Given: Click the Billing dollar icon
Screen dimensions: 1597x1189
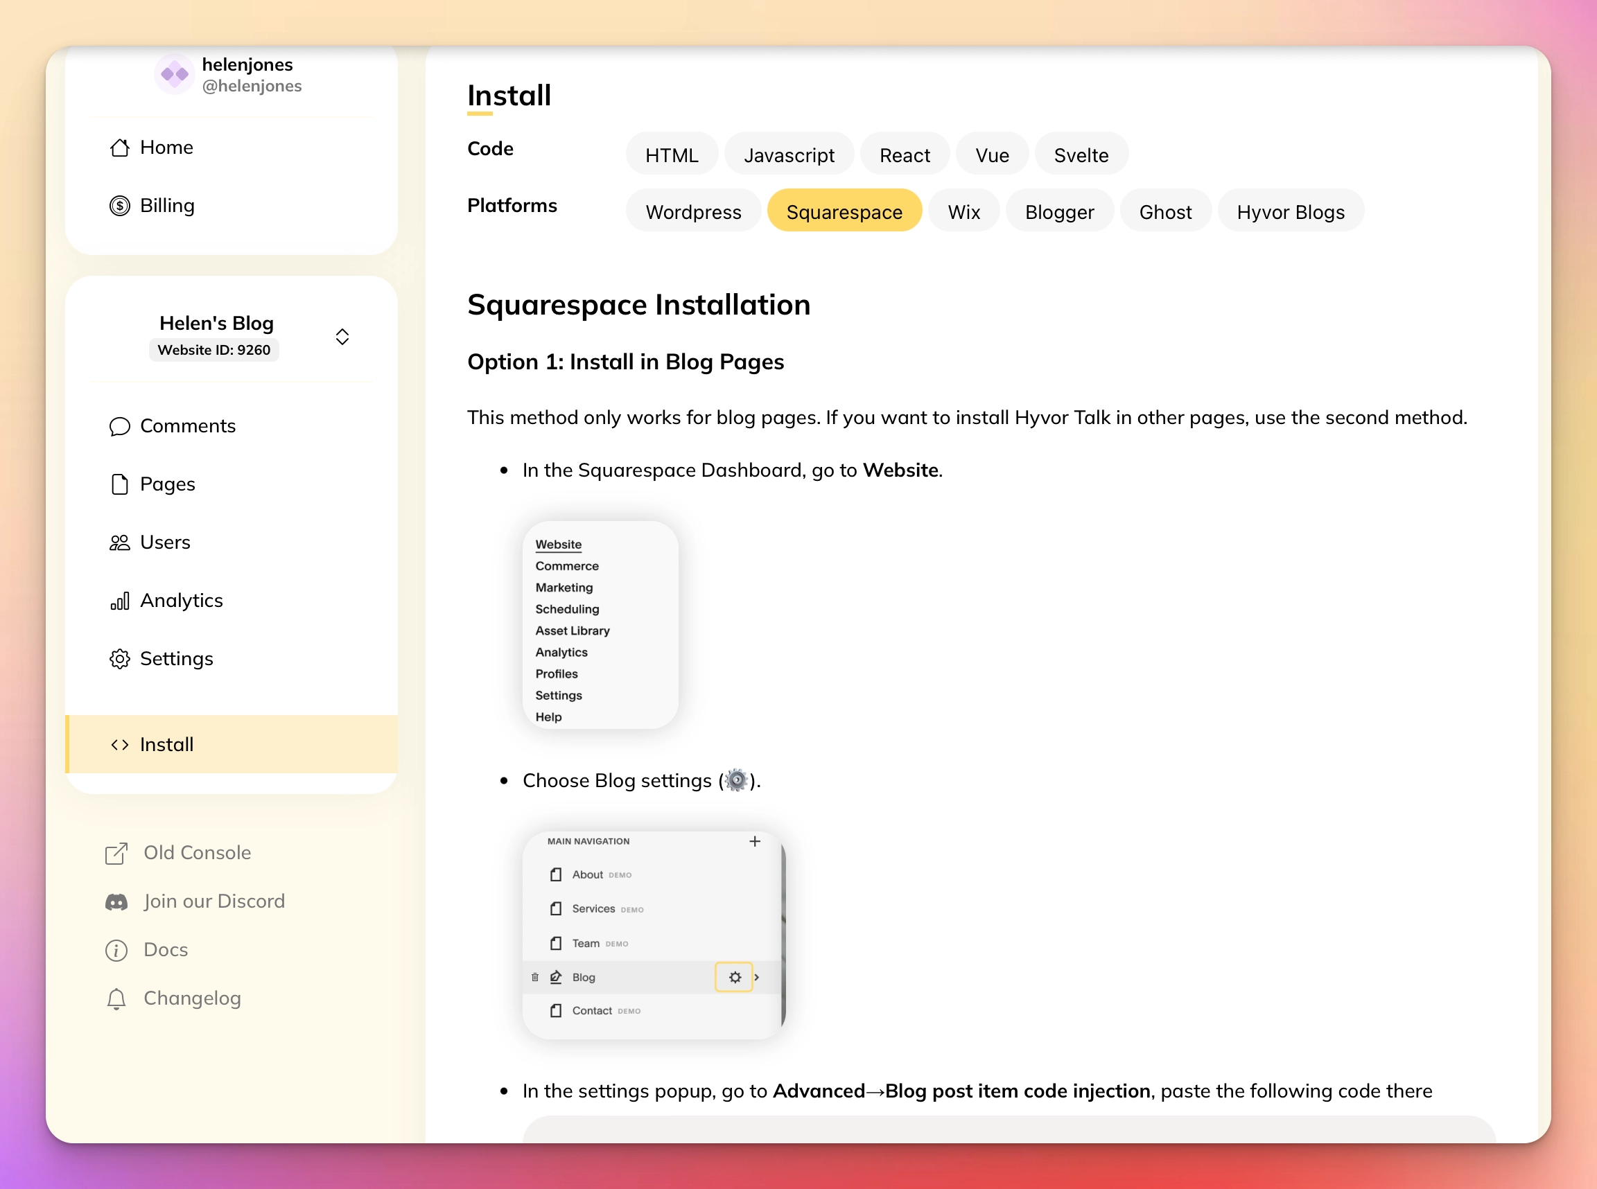Looking at the screenshot, I should (119, 206).
